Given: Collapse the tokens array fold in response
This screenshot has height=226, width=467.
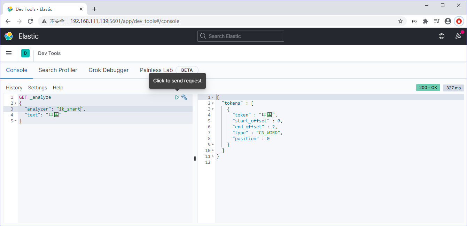Looking at the screenshot, I should pyautogui.click(x=213, y=103).
